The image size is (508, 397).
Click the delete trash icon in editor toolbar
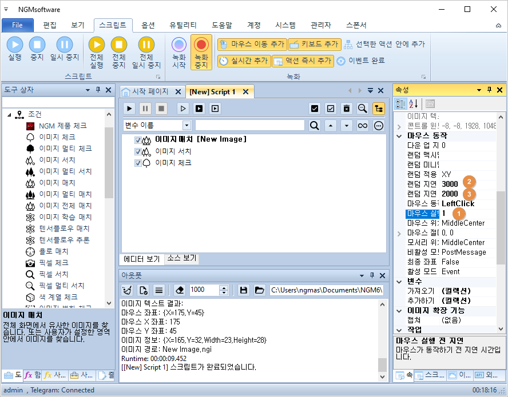point(346,109)
